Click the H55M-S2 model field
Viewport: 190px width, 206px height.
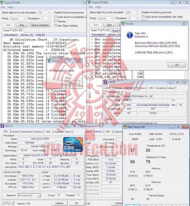142,100
